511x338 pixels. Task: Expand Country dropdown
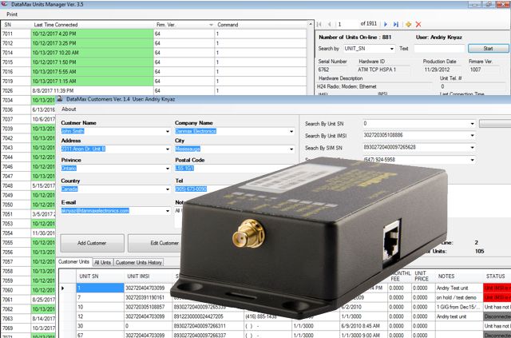[168, 189]
